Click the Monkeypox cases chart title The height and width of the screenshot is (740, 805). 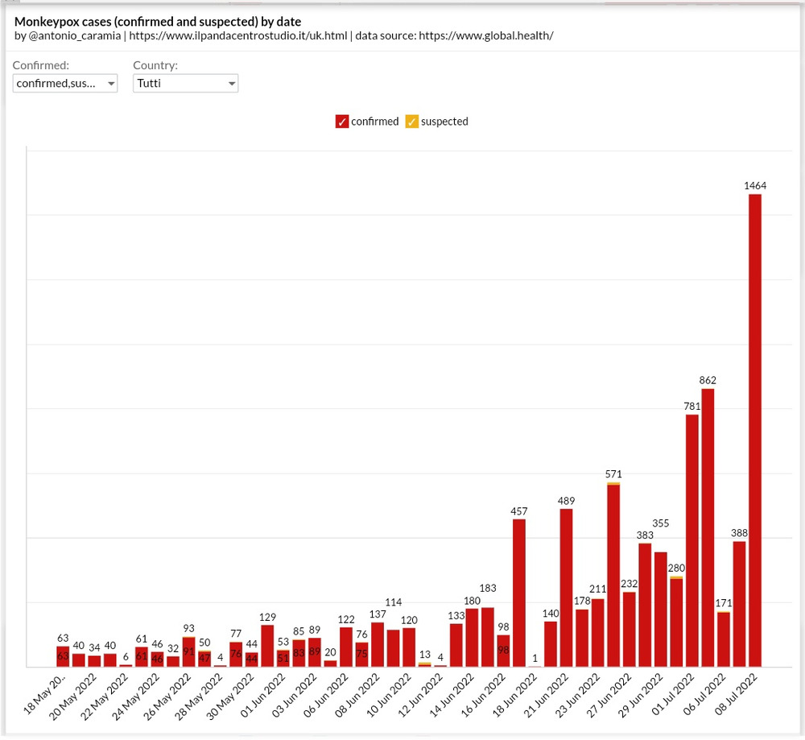point(158,22)
